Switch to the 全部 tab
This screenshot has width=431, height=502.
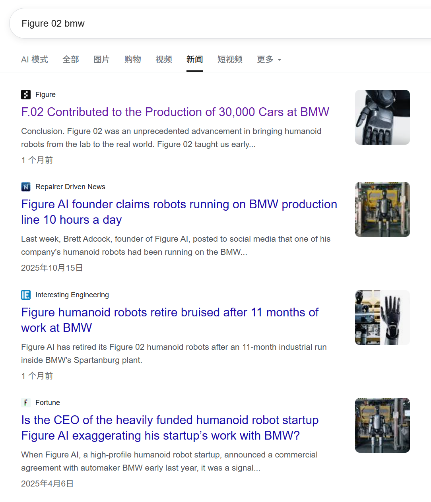(x=71, y=60)
